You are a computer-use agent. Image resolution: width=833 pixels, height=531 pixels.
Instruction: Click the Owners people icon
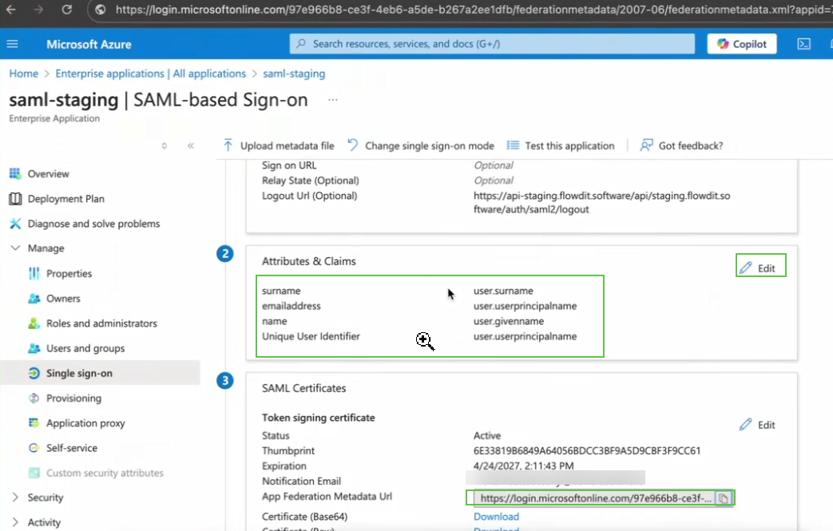[x=34, y=299]
